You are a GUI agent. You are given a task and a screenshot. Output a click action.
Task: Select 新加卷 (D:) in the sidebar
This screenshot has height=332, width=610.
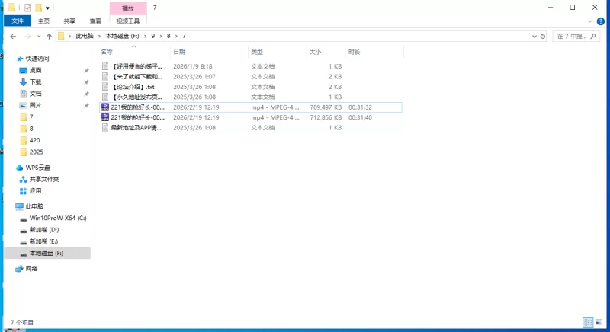coord(44,230)
